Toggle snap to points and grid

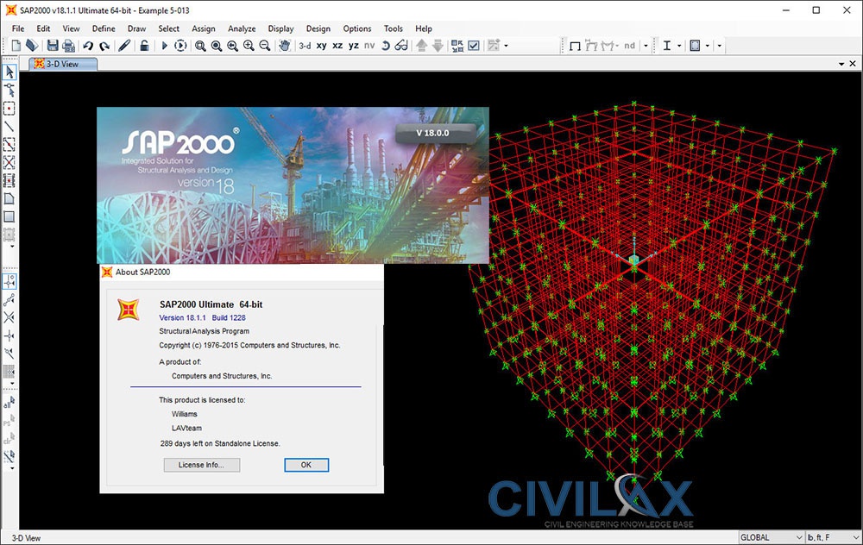point(9,282)
